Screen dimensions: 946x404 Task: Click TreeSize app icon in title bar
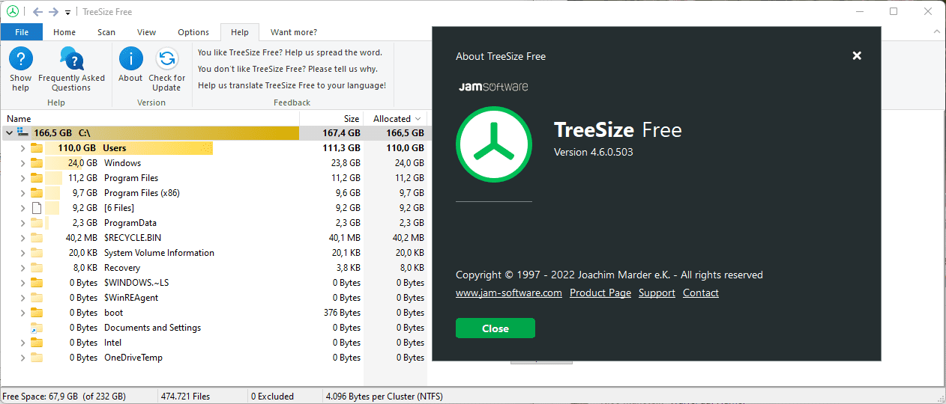12,11
